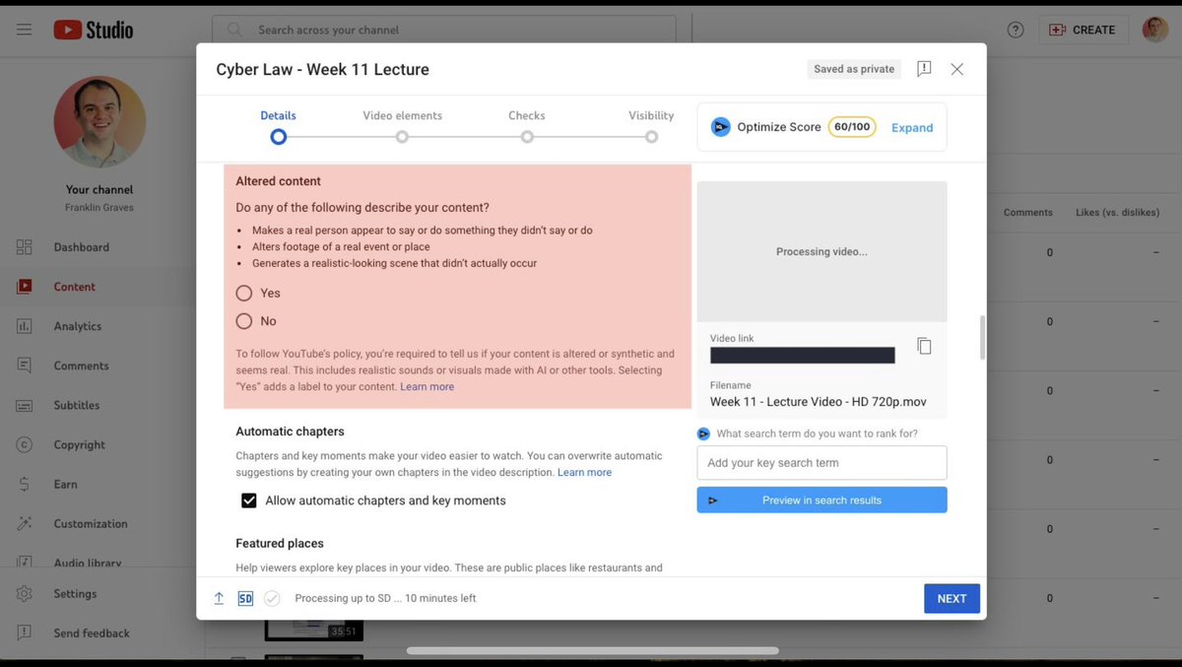Select No for altered content
The image size is (1182, 667).
(x=244, y=320)
